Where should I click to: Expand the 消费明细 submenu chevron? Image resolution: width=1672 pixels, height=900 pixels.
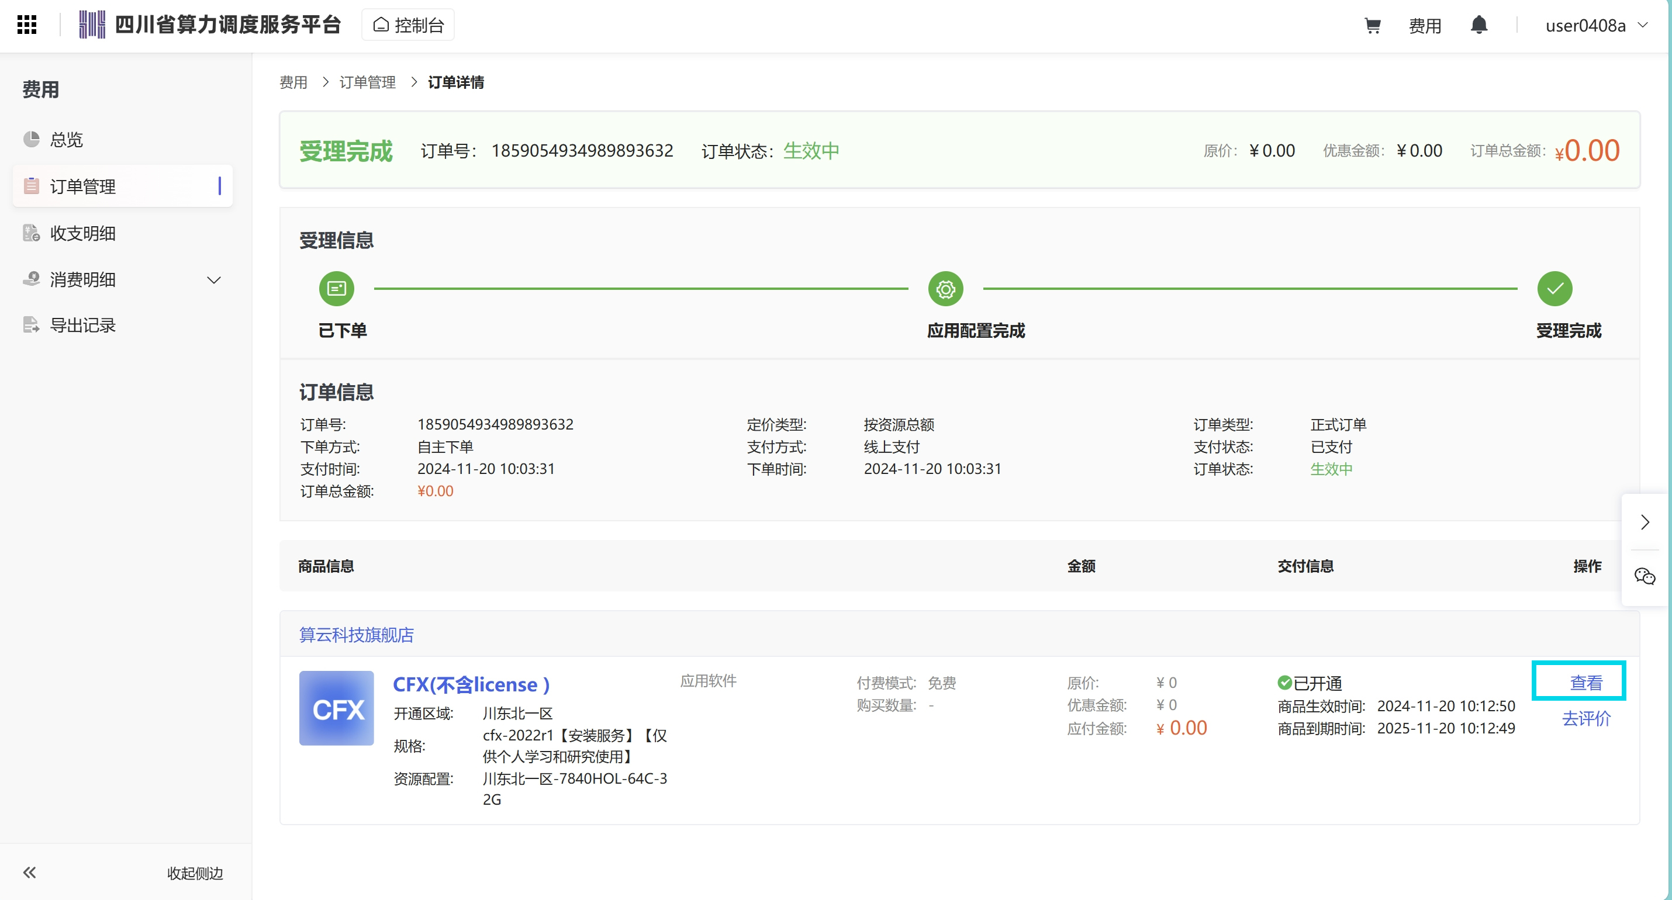pos(213,280)
